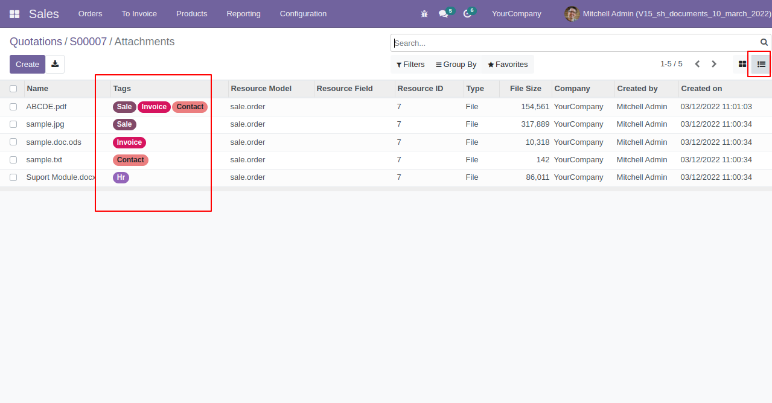The width and height of the screenshot is (772, 403).
Task: Sort by File Size column header
Action: click(x=526, y=89)
